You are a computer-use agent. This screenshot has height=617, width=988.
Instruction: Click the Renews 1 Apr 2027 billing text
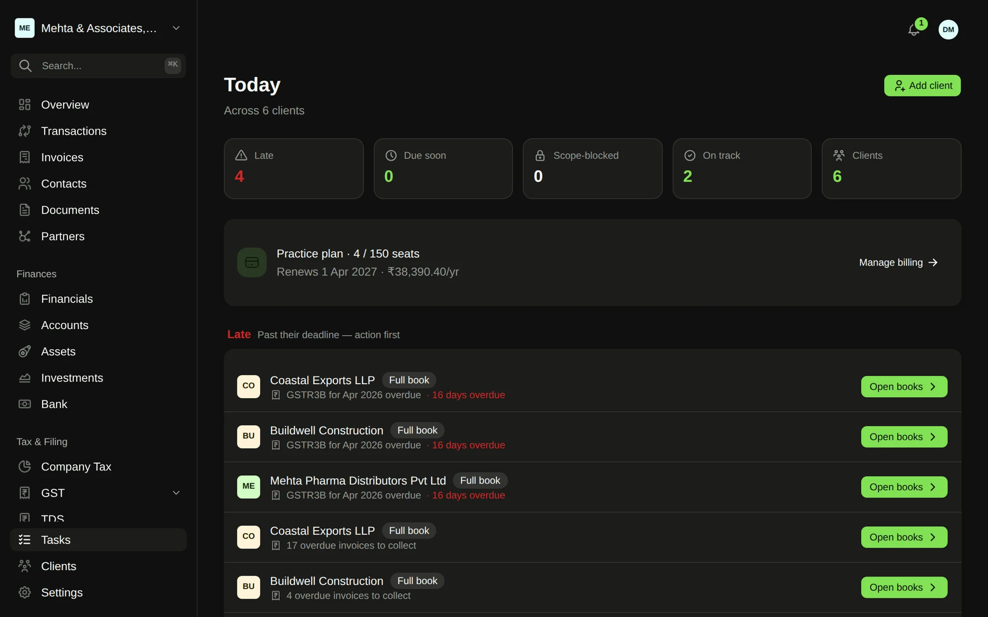(368, 272)
